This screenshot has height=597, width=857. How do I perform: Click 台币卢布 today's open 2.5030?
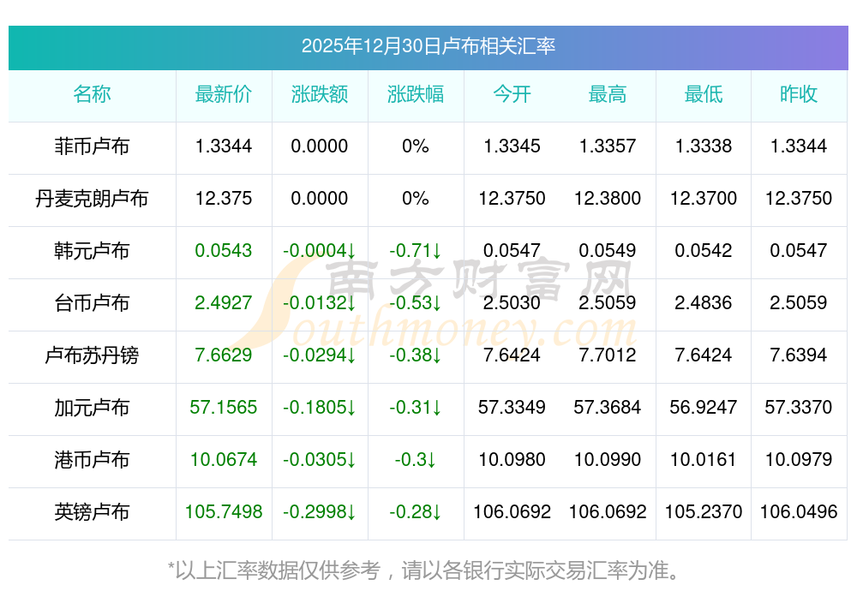click(512, 302)
